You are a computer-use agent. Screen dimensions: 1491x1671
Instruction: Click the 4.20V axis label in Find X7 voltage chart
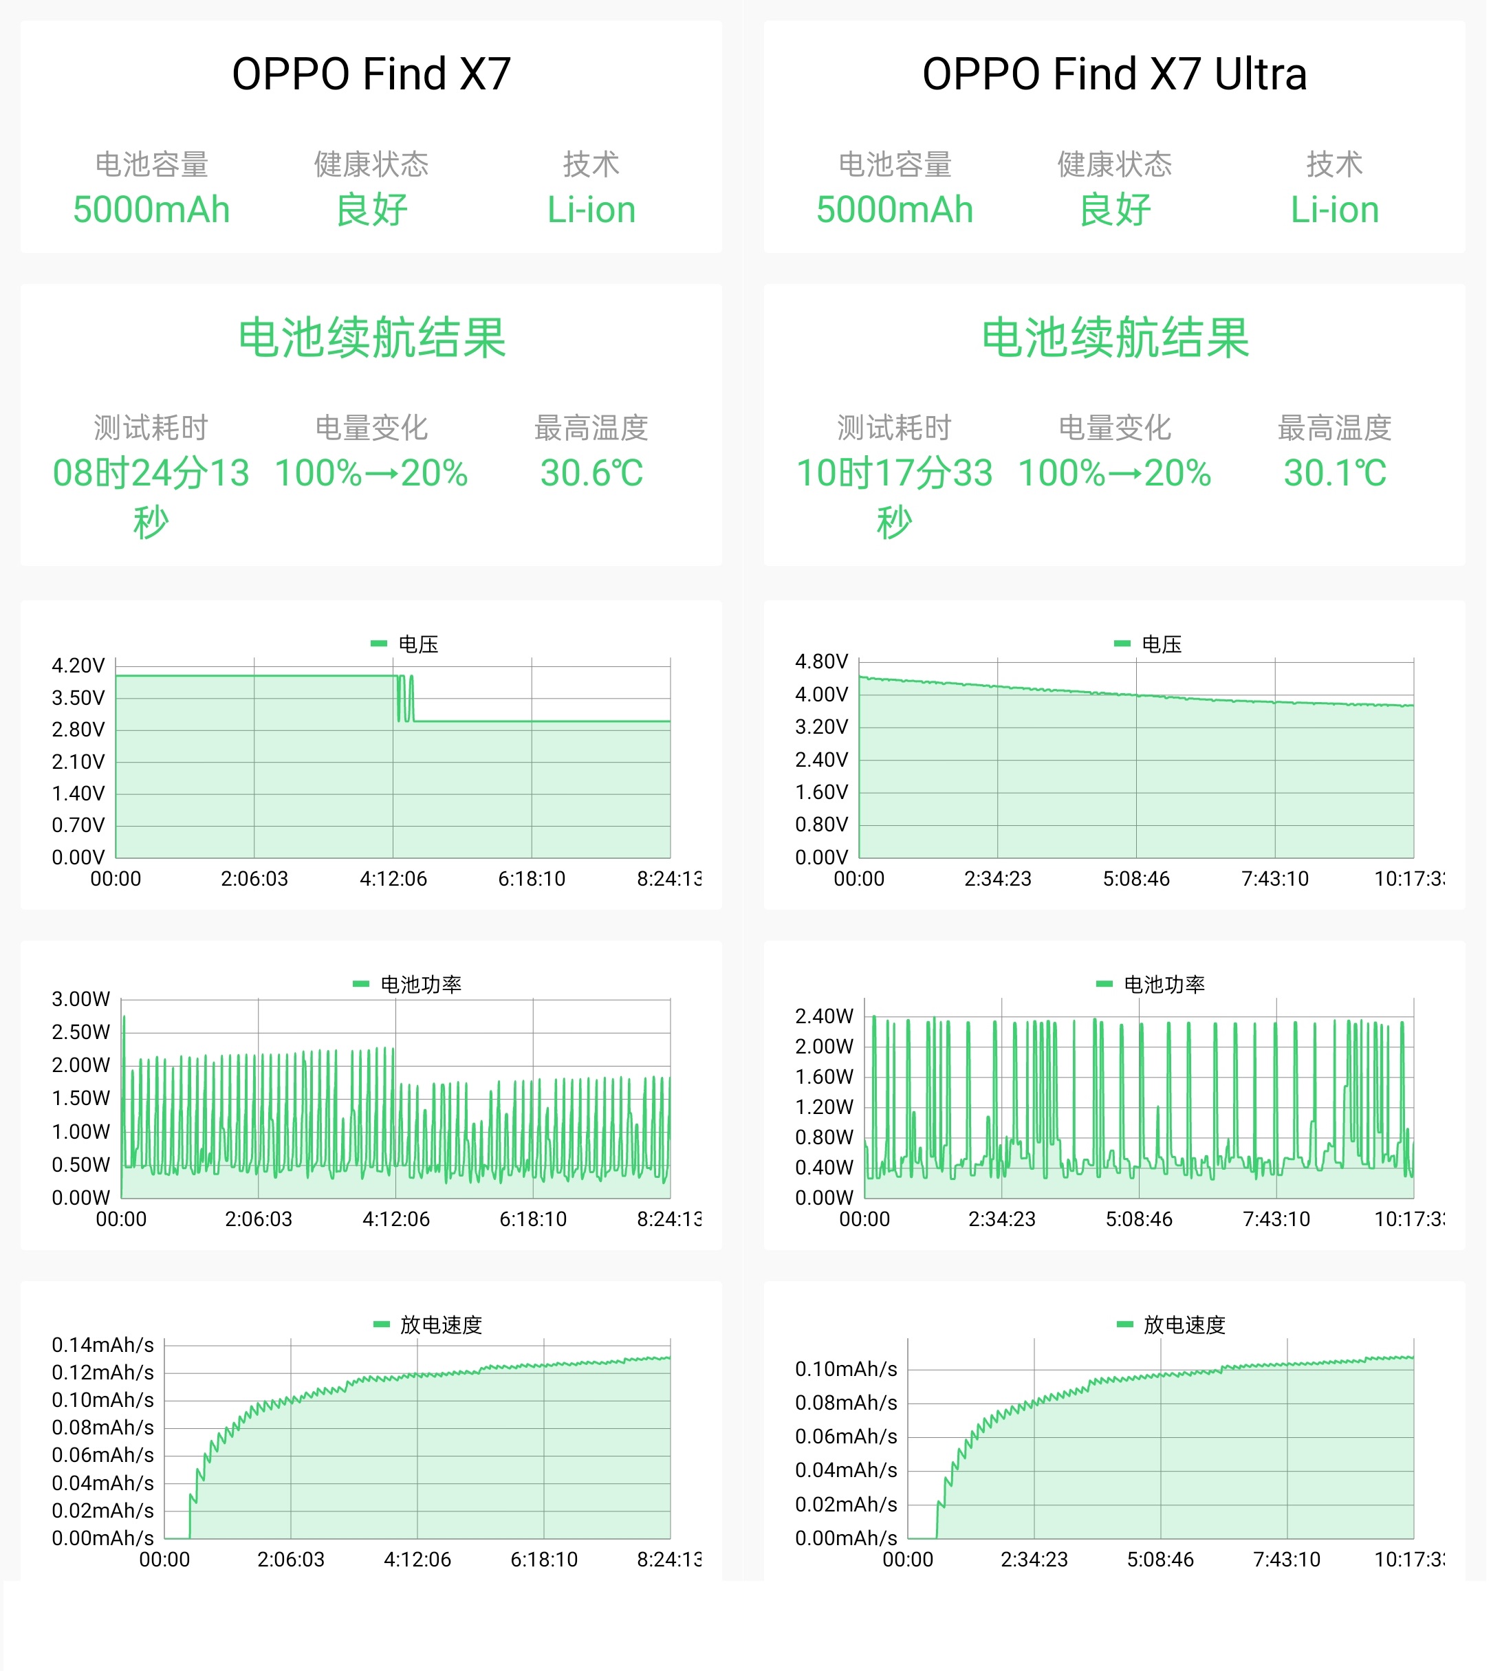pos(78,667)
